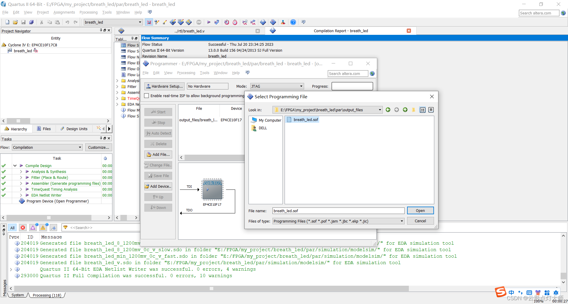Click the Hardware Setup button
Viewport: 568px width, 304px height.
click(164, 86)
